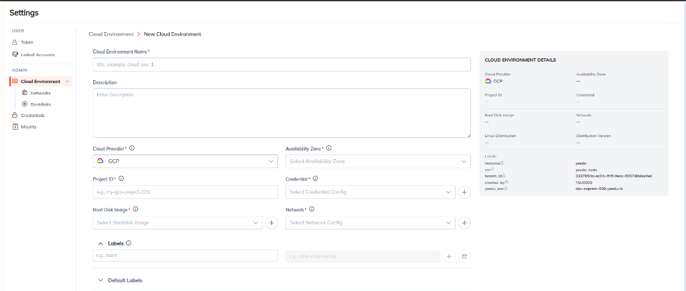Click the tenant_id value in details
This screenshot has height=291, width=686.
click(x=614, y=176)
